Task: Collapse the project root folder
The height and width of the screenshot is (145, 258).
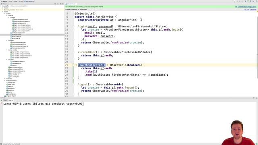Action: 1,6
